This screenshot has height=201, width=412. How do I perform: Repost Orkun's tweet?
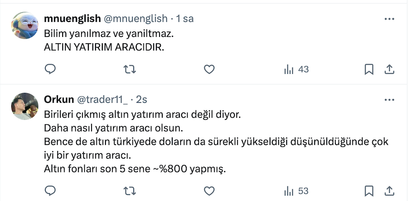tap(130, 191)
